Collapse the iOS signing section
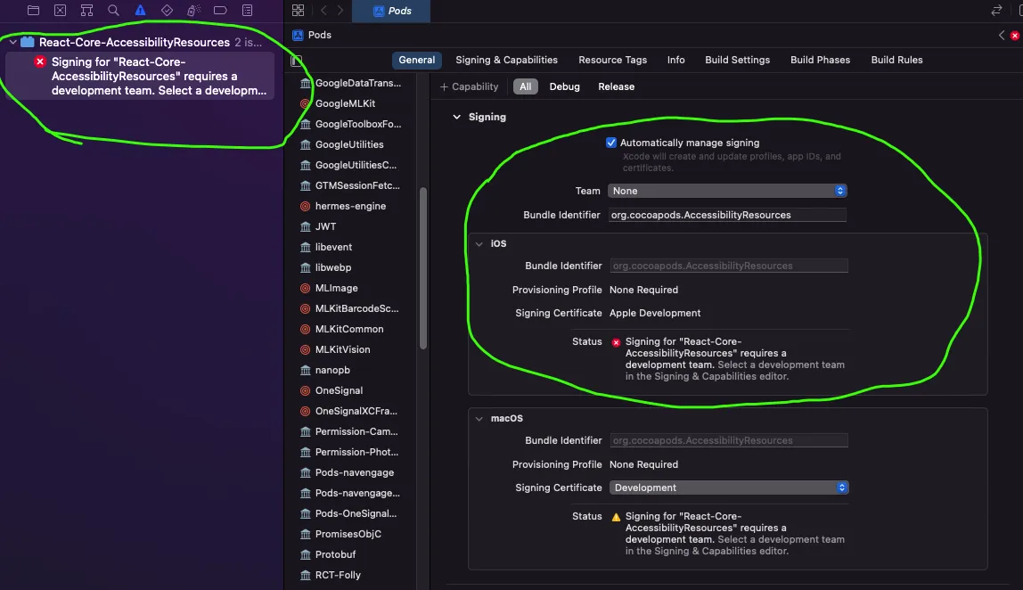Viewport: 1023px width, 590px height. pyautogui.click(x=479, y=243)
